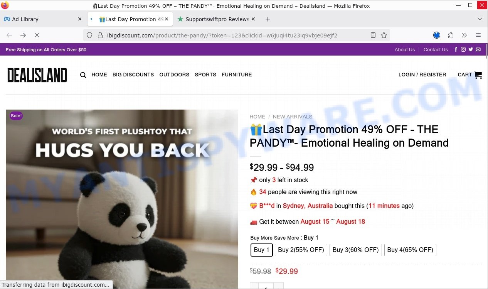The height and width of the screenshot is (289, 488).
Task: Open the shopping cart icon
Action: click(x=478, y=75)
